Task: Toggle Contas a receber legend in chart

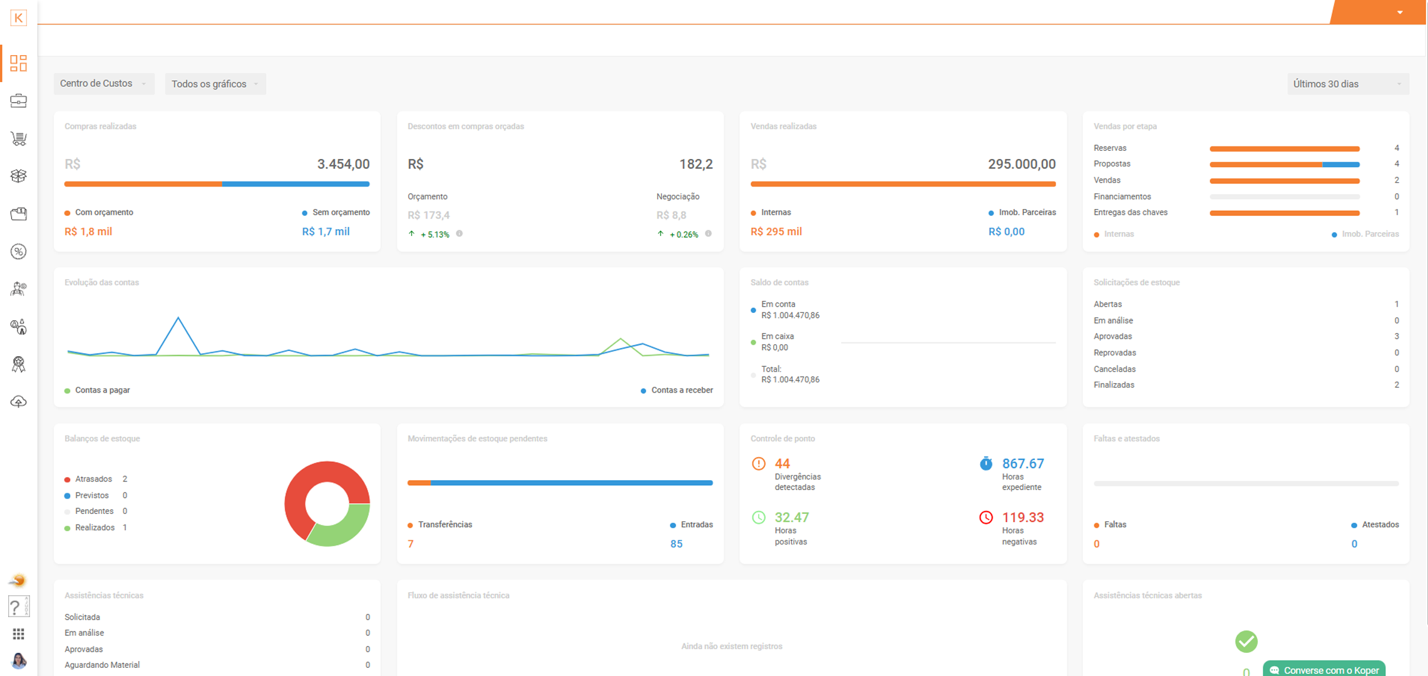Action: tap(676, 390)
